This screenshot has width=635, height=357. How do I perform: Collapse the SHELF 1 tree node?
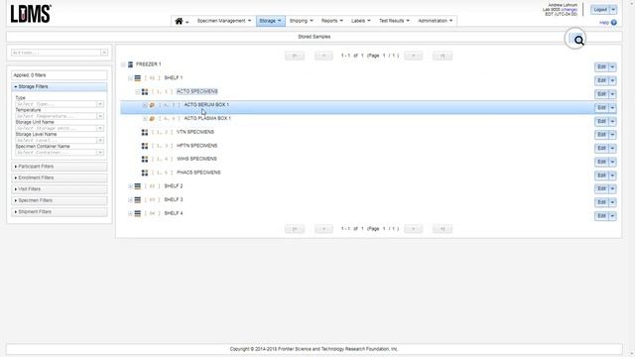point(130,78)
